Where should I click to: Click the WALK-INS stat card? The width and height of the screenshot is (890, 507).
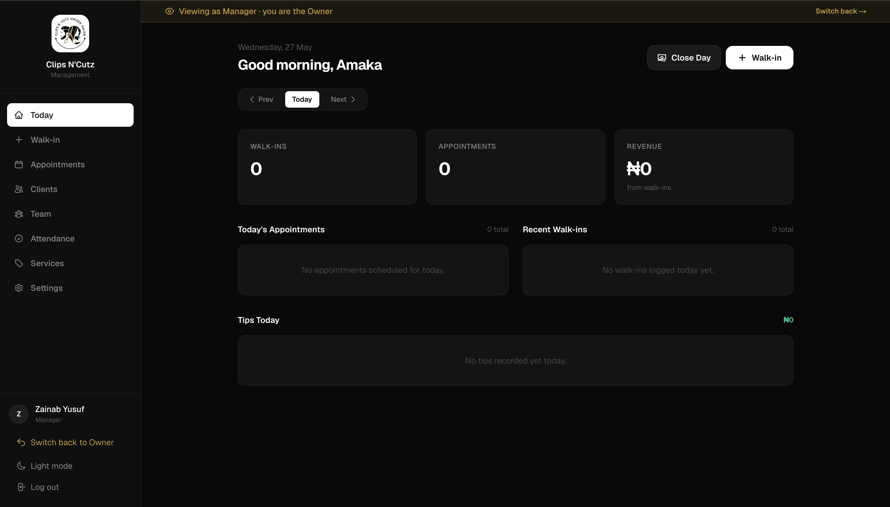(327, 167)
